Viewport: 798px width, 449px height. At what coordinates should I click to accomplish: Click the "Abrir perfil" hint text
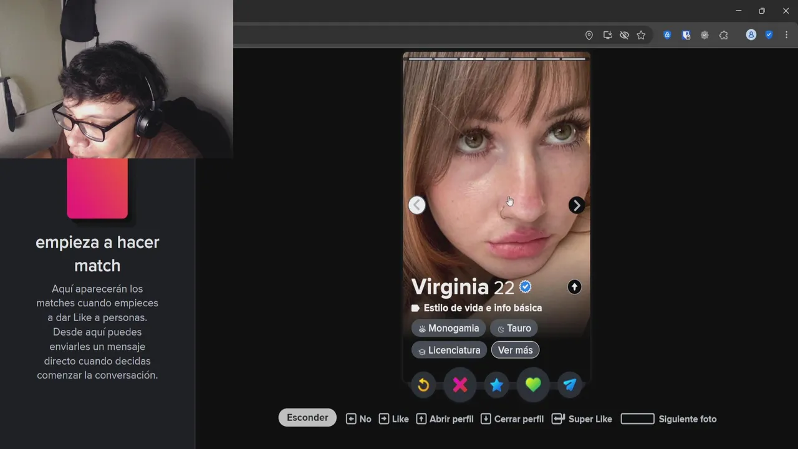(451, 419)
